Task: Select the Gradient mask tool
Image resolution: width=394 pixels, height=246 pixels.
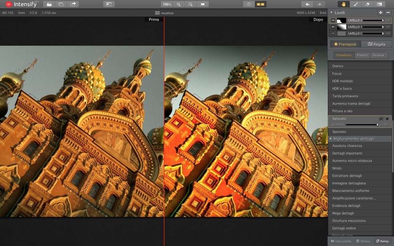Action: (380, 4)
